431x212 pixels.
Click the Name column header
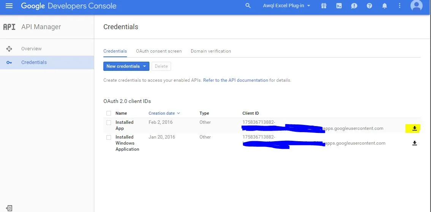[x=121, y=113]
